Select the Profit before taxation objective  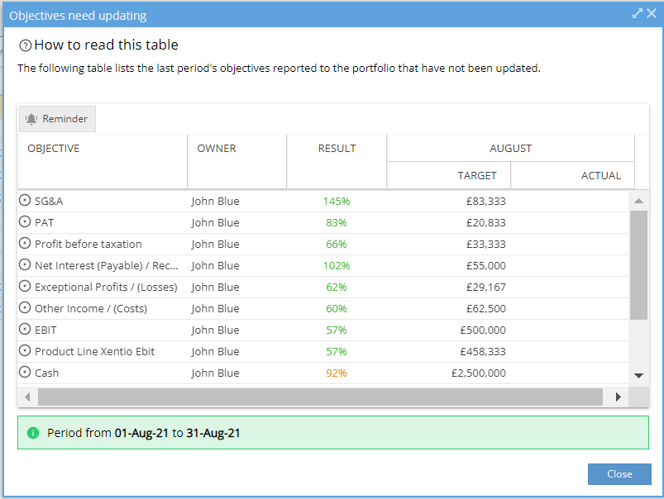point(88,245)
